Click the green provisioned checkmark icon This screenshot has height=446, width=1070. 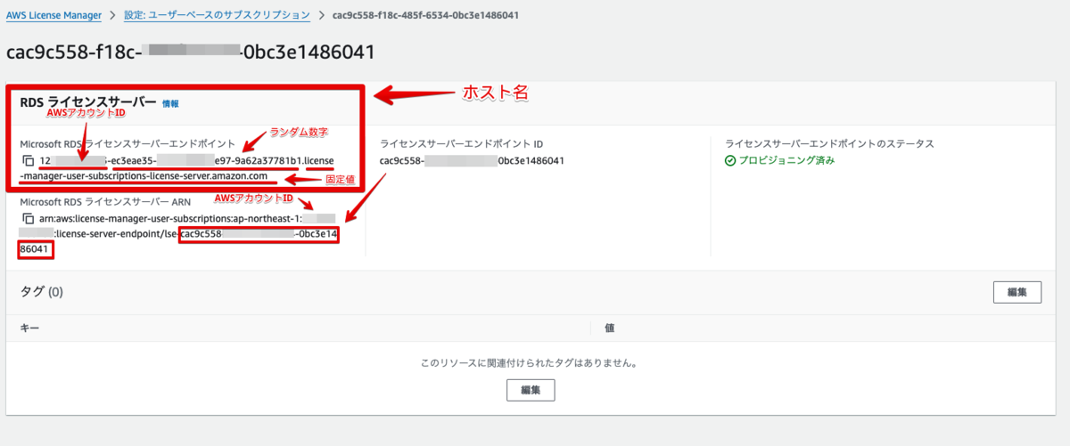coord(730,161)
